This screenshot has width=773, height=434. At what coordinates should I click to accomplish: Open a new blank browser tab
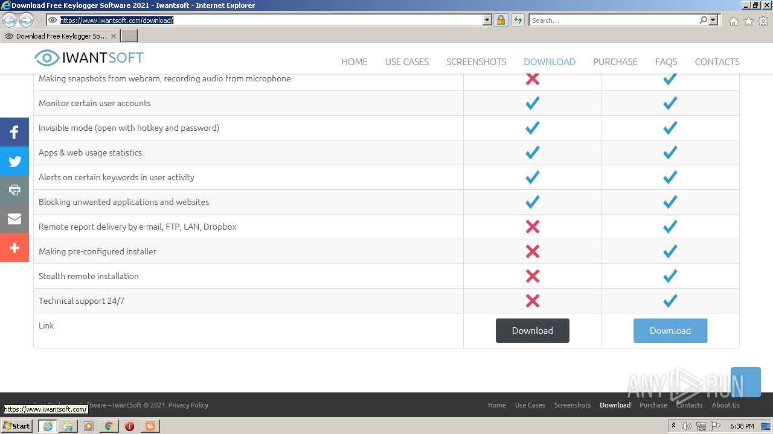129,36
